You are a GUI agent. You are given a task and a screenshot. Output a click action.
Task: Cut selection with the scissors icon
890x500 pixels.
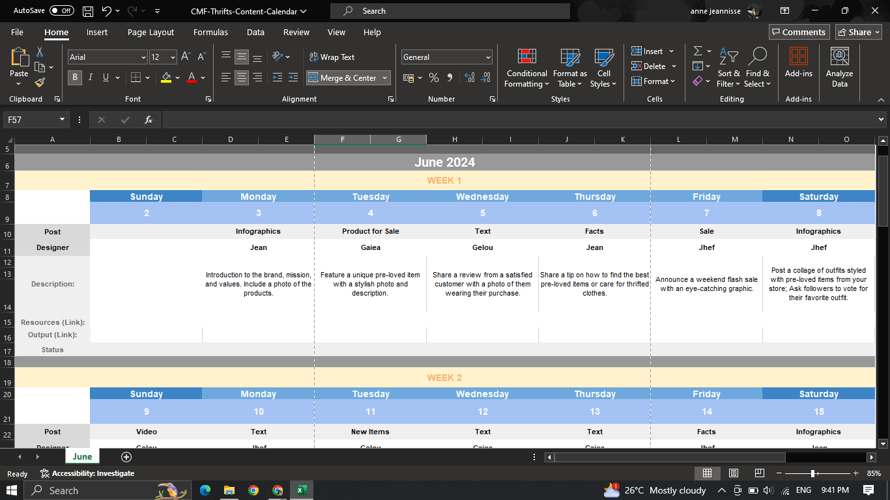(40, 51)
